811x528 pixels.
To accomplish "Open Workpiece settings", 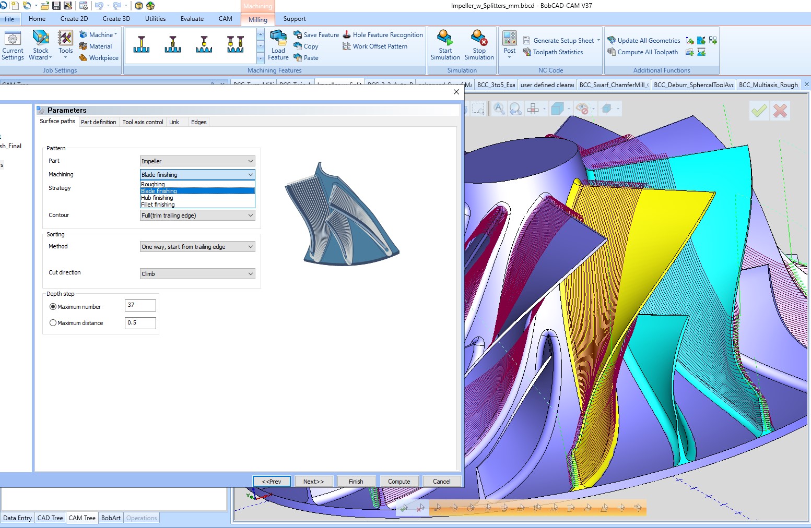I will click(x=99, y=58).
